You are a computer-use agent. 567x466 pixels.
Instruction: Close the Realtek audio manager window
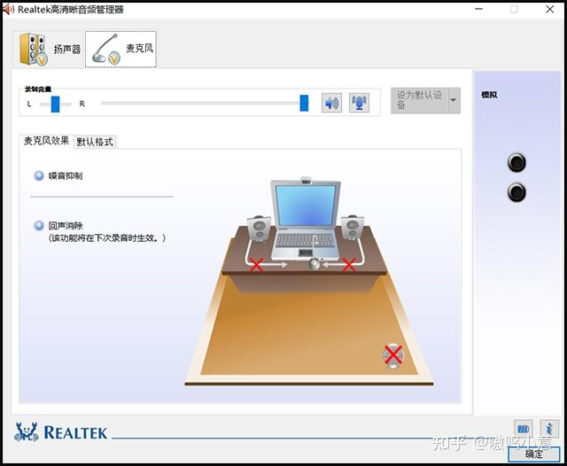(549, 10)
